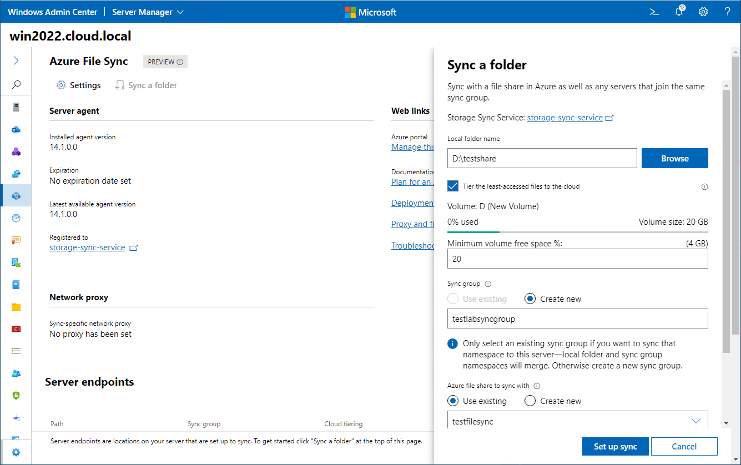The height and width of the screenshot is (465, 741).
Task: Select the highlighted Azure File Sync sidebar icon
Action: pos(16,195)
